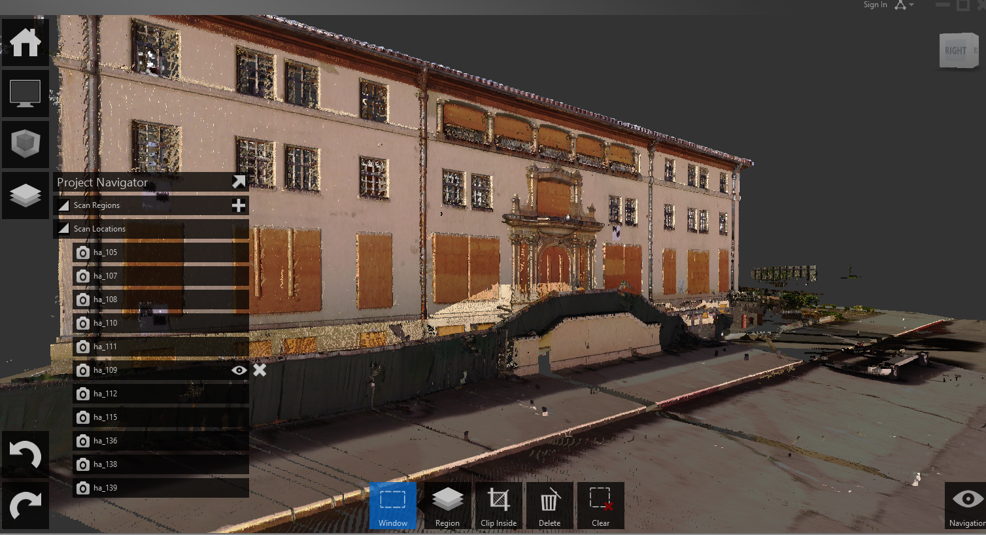Image resolution: width=986 pixels, height=535 pixels.
Task: Select scan location ha_136 label
Action: pyautogui.click(x=105, y=441)
